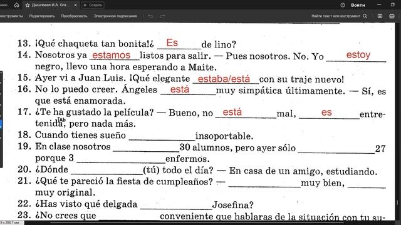Click the text "¡Qué chaqueta tan bonita!"
The width and height of the screenshot is (401, 225).
point(92,44)
